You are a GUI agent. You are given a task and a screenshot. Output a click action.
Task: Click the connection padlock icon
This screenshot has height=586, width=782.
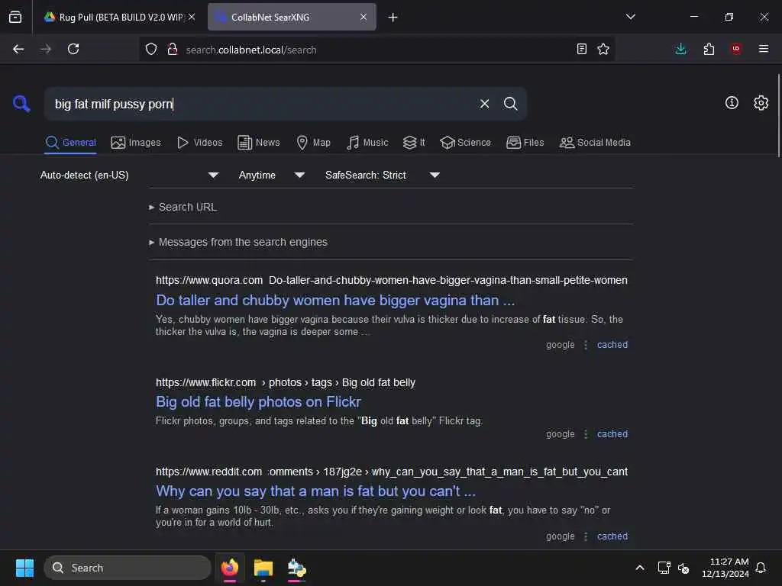coord(173,49)
